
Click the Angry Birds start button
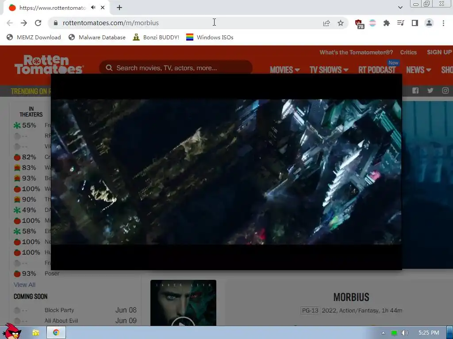coord(12,332)
